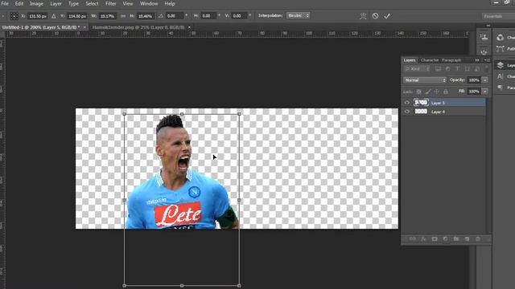Switch to the Hamsik1render.png document tab
Viewport: 515px width, 289px height.
[x=138, y=27]
